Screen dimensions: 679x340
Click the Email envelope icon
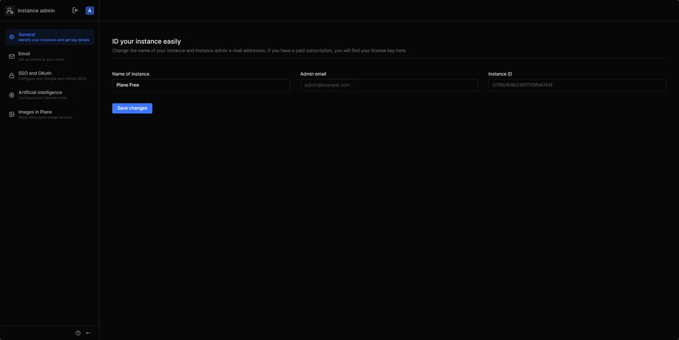point(12,56)
